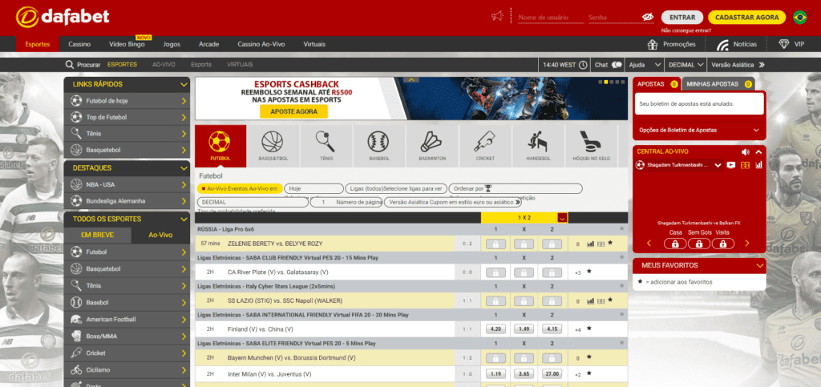The image size is (821, 387).
Task: Select the Basquetebol sport icon tile
Action: coord(273,146)
